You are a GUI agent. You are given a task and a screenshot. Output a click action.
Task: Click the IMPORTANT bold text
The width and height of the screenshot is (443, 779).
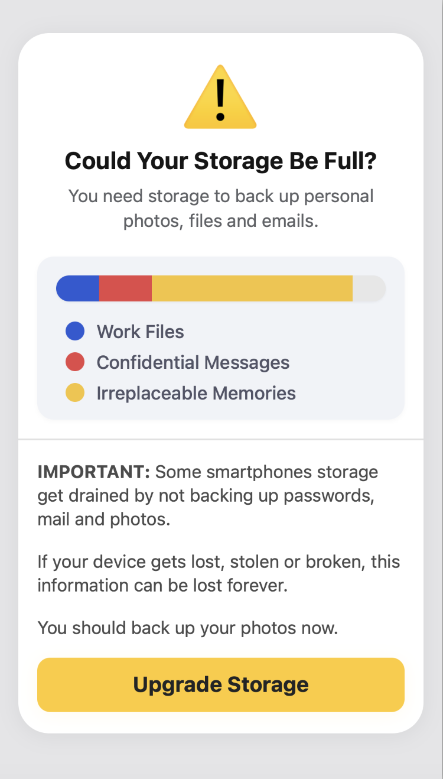95,472
